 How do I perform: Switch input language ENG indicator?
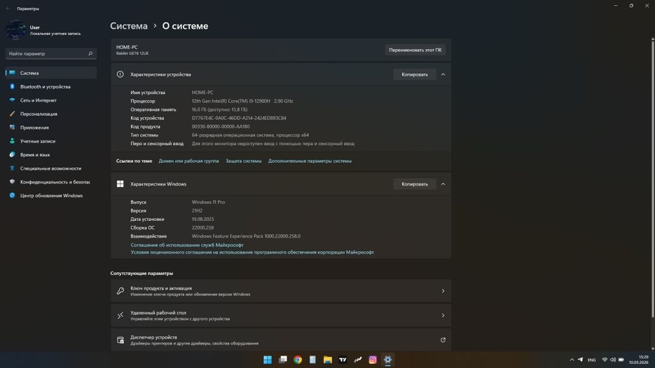click(592, 360)
